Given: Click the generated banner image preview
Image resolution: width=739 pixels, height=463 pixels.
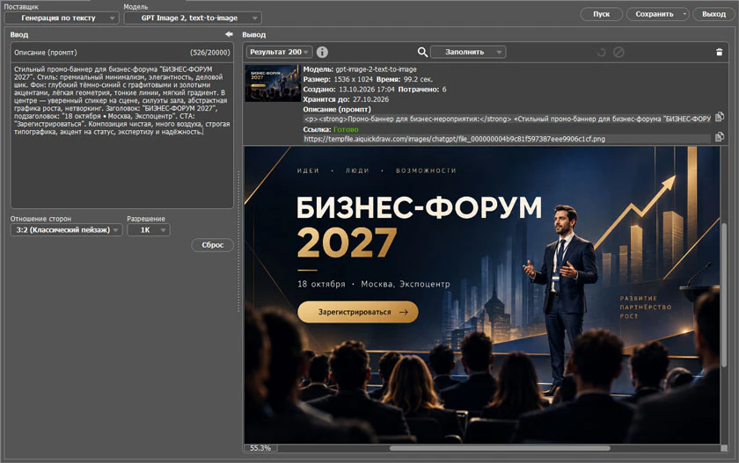Looking at the screenshot, I should [x=482, y=295].
